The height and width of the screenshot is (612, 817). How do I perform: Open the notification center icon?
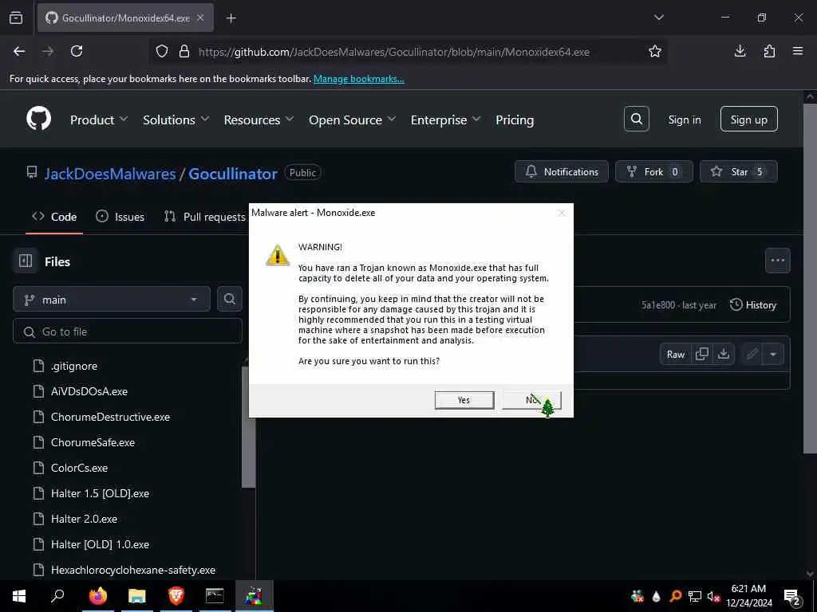792,597
